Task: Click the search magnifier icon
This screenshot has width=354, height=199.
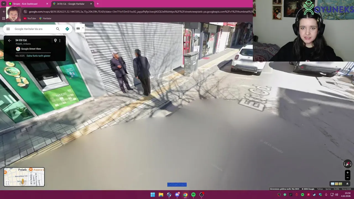Action: tap(58, 29)
